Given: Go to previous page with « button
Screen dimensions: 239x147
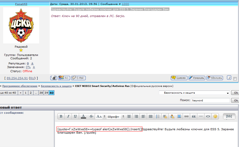Looking at the screenshot, I should (20, 93).
